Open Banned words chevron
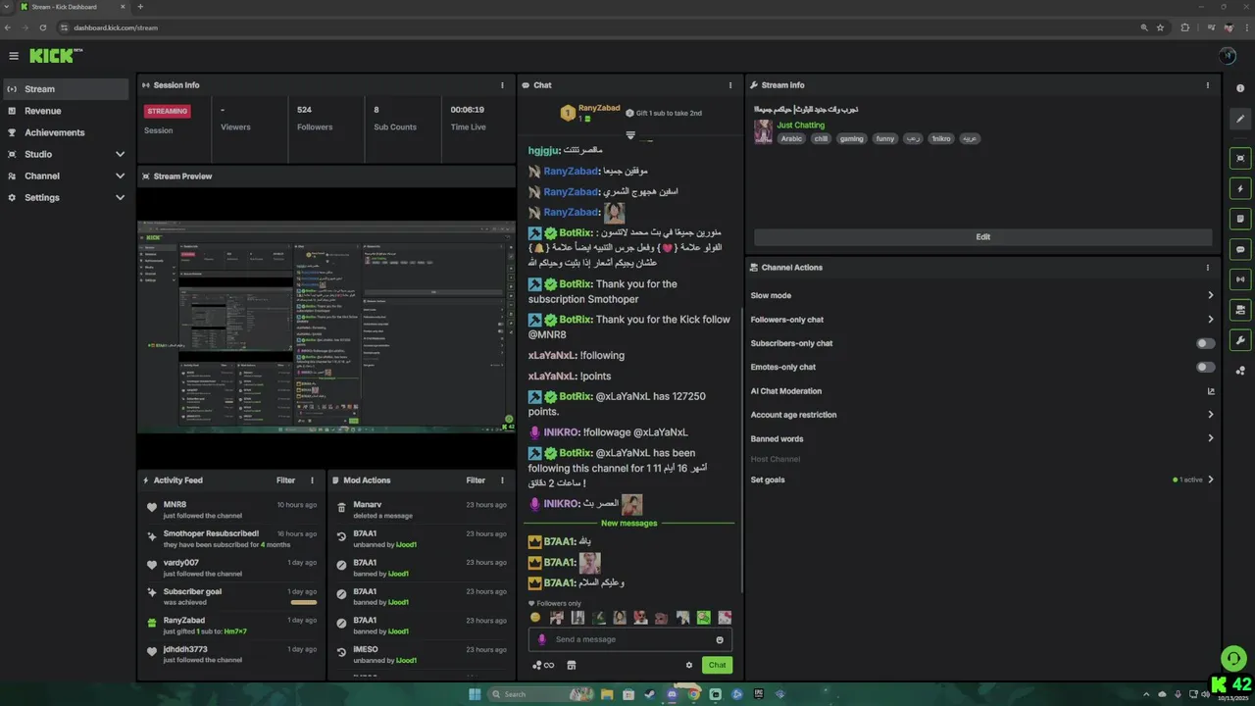The image size is (1255, 706). pyautogui.click(x=1211, y=438)
